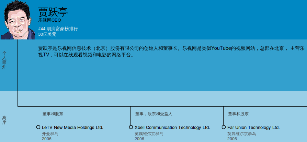Open the #44 胡润富豪榜排行 ranking
The height and width of the screenshot is (142, 307).
click(x=58, y=29)
